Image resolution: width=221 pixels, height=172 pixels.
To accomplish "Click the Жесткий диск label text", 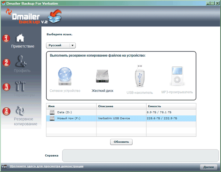I will (102, 91).
